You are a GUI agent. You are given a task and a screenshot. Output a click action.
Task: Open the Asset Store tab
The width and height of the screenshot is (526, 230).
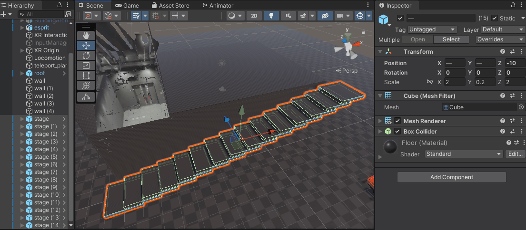tap(170, 5)
